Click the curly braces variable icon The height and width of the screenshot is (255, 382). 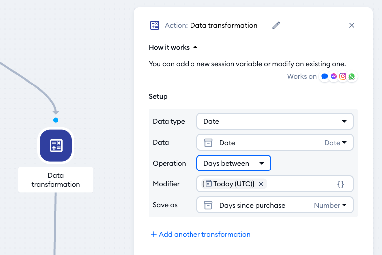[x=341, y=184]
